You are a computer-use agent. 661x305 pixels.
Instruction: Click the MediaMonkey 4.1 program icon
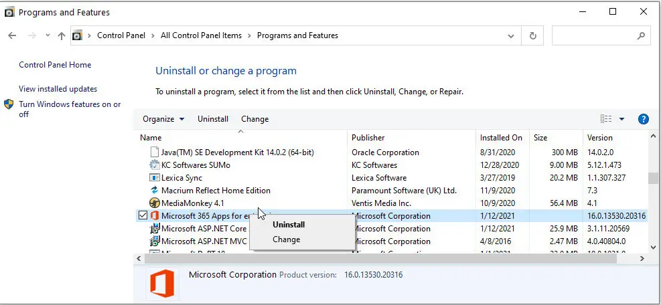(154, 203)
